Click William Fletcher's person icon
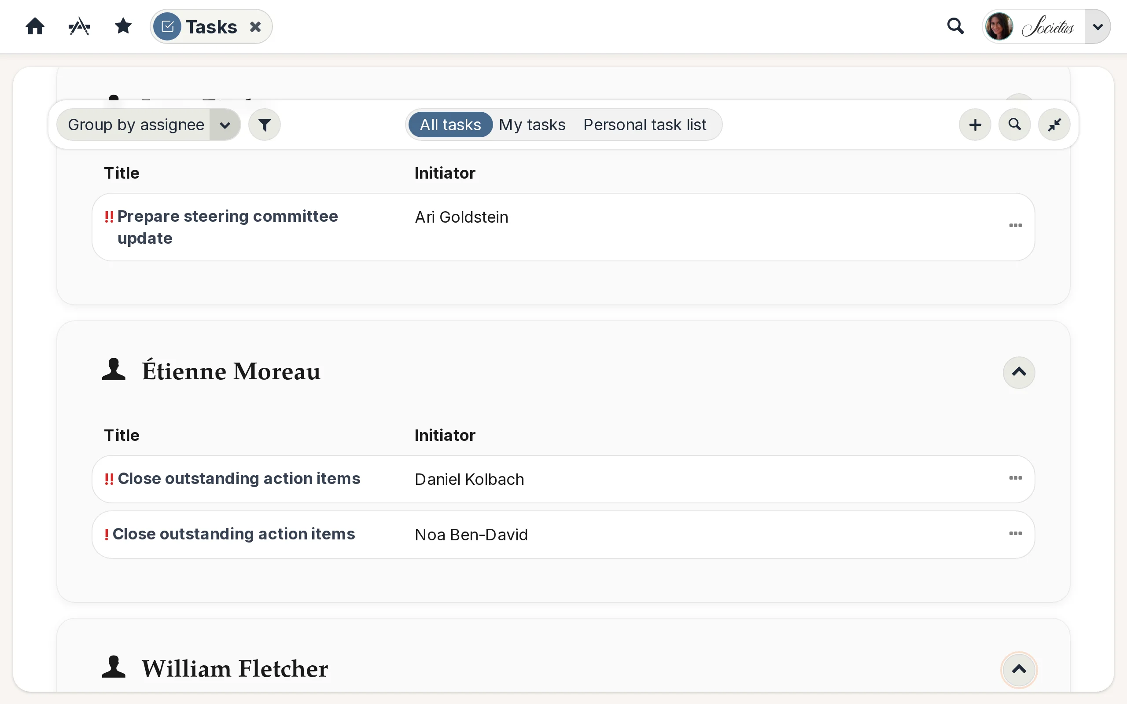This screenshot has height=704, width=1127. click(x=114, y=667)
